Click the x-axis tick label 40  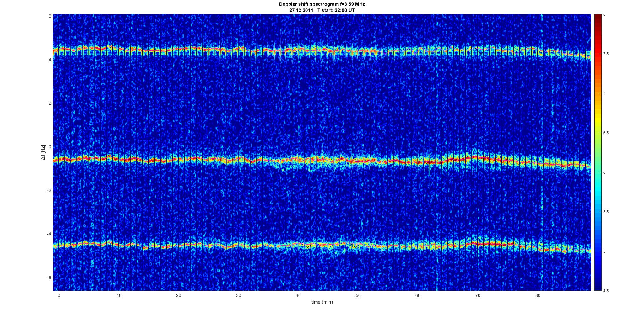298,295
